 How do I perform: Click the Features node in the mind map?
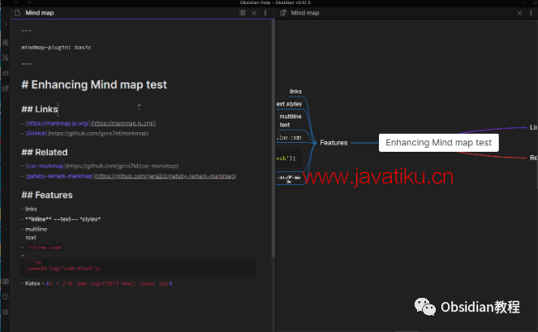(x=334, y=143)
